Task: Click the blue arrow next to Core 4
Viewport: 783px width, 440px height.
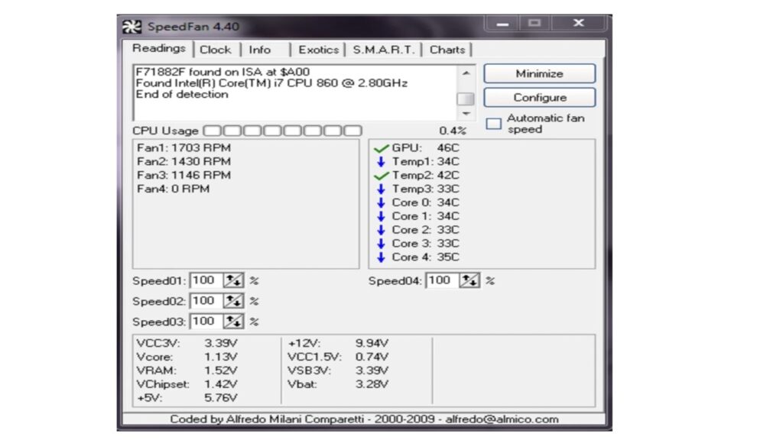Action: (382, 257)
